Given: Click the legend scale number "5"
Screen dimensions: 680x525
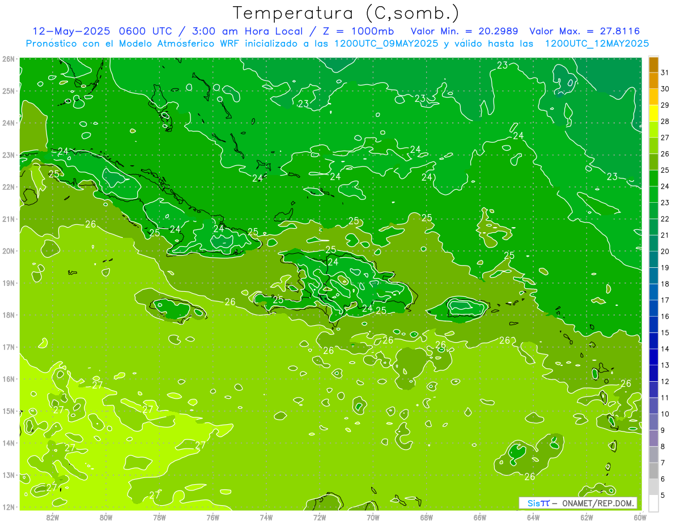Looking at the screenshot, I should pyautogui.click(x=663, y=495).
